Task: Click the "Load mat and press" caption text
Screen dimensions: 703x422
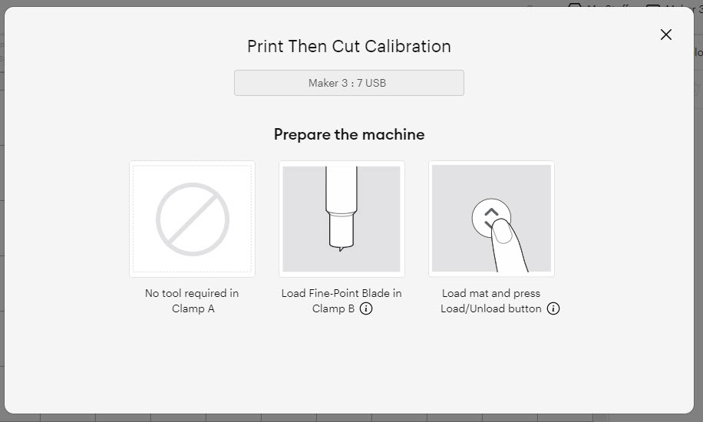Action: tap(490, 294)
